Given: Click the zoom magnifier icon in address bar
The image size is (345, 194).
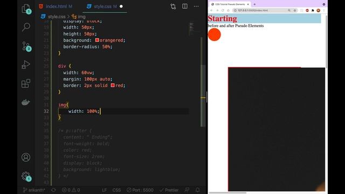Looking at the screenshot, I should pos(289,10).
